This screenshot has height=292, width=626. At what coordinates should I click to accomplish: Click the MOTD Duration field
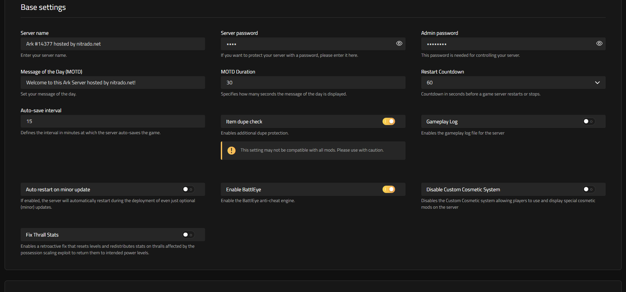[x=313, y=82]
